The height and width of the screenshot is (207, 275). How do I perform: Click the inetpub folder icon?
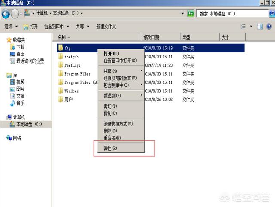point(61,56)
